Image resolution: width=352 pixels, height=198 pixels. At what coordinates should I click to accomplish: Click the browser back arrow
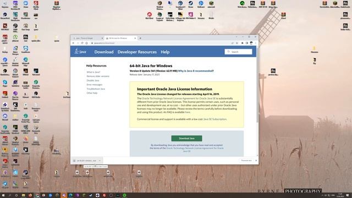tap(73, 43)
